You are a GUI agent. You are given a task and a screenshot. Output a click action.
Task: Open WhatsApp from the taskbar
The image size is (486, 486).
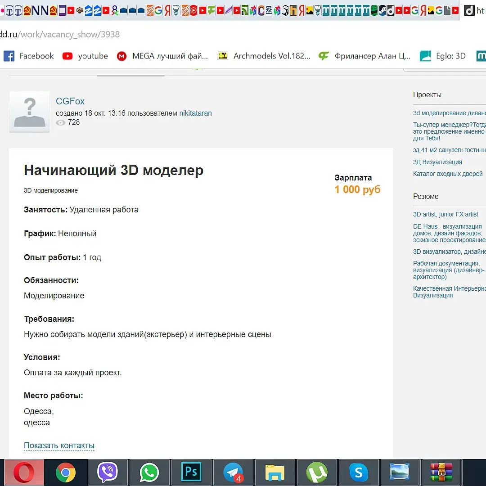click(x=149, y=472)
